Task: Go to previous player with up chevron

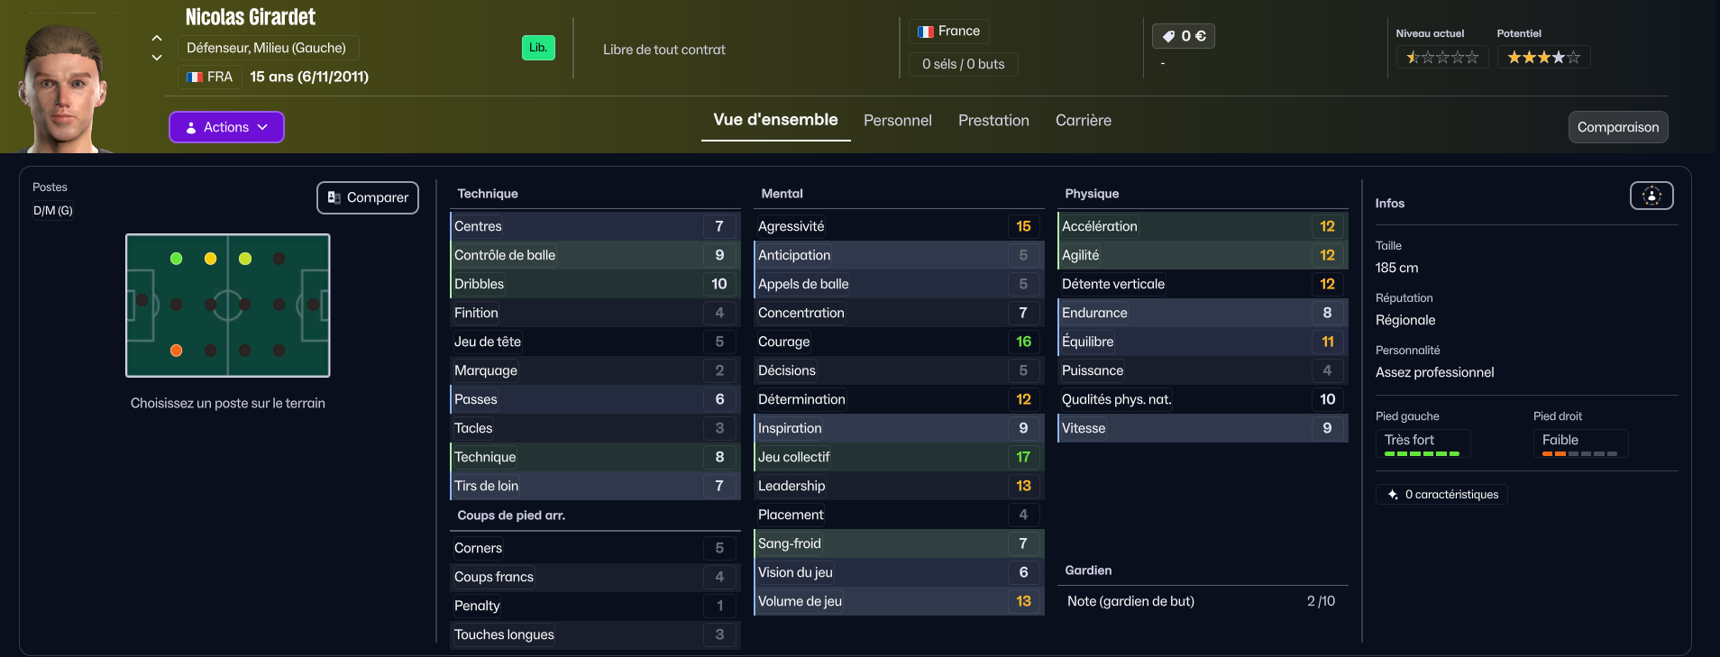Action: coord(157,38)
